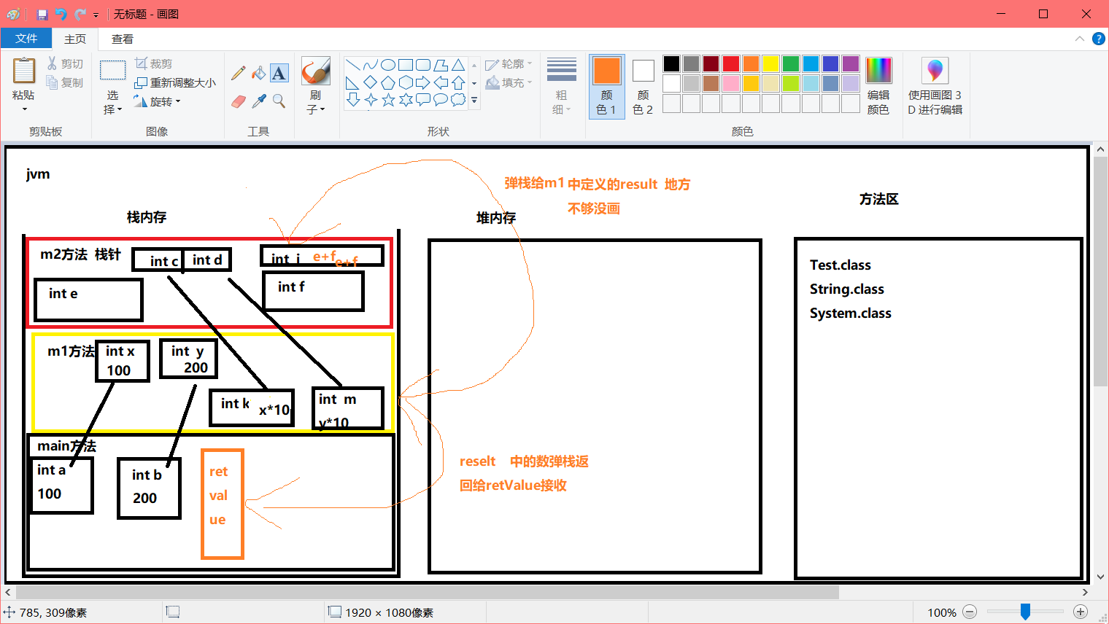Choose the Rectangle shape
The image size is (1109, 624).
[x=406, y=65]
